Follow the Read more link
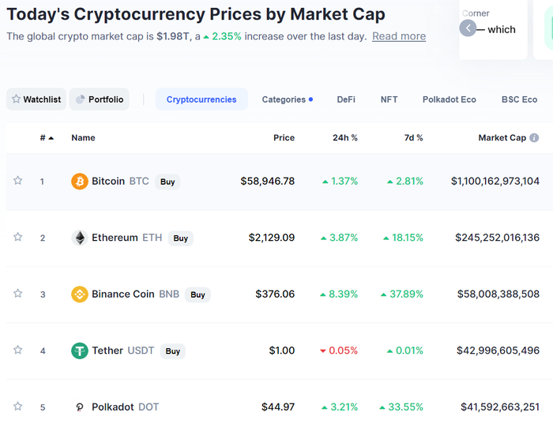Viewport: 553px width, 424px height. coord(399,36)
